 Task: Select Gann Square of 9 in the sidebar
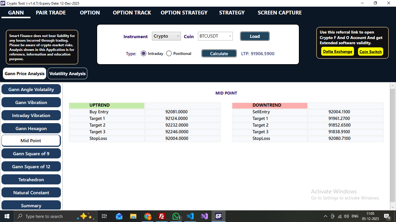[x=31, y=153]
